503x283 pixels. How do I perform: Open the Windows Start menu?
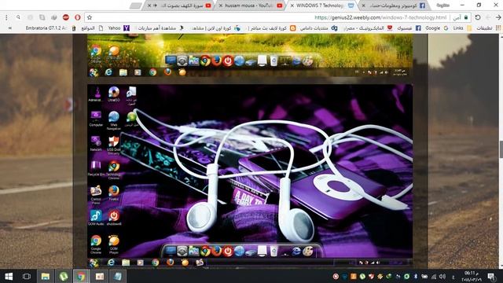pyautogui.click(x=9, y=276)
